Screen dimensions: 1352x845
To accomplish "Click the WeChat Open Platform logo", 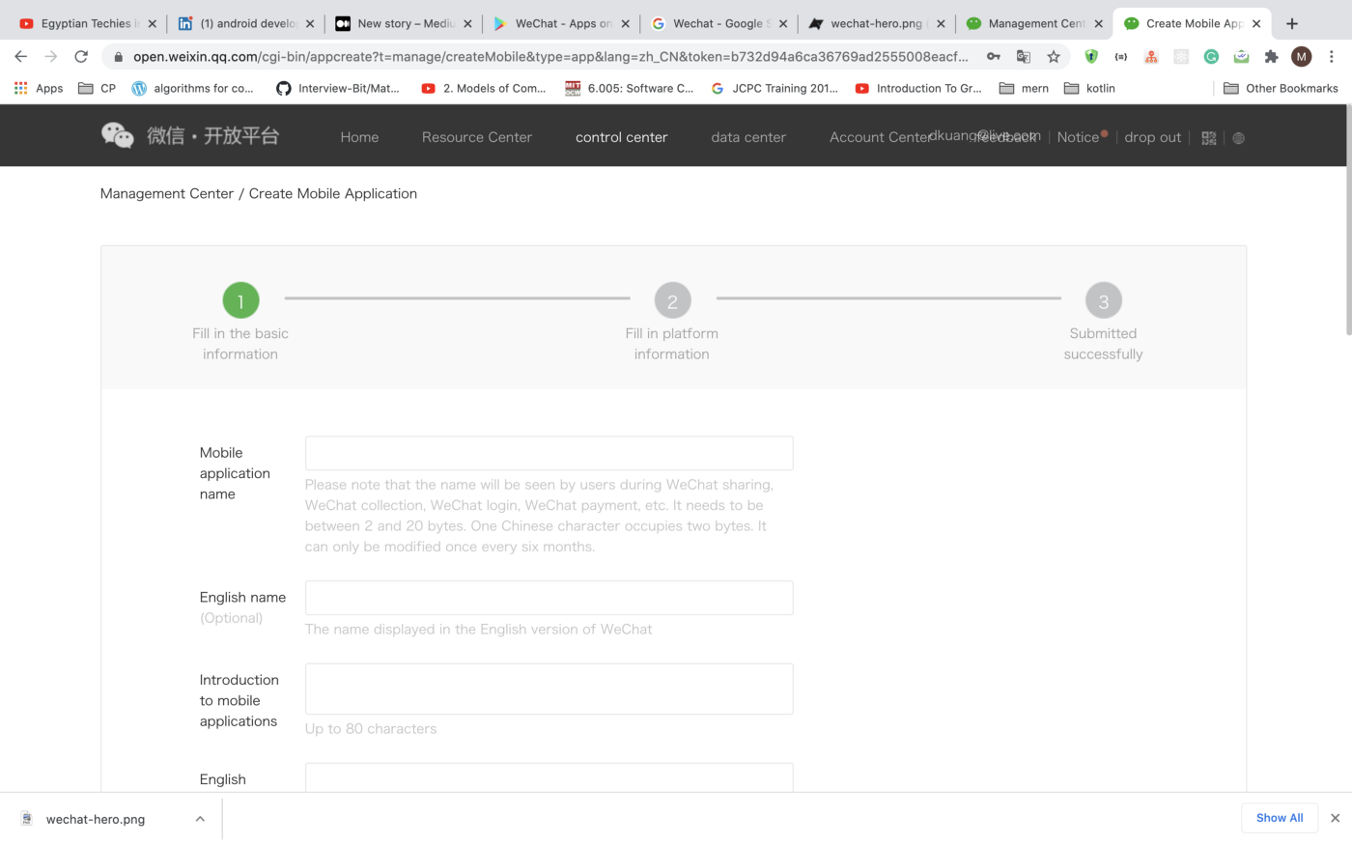I will [190, 136].
